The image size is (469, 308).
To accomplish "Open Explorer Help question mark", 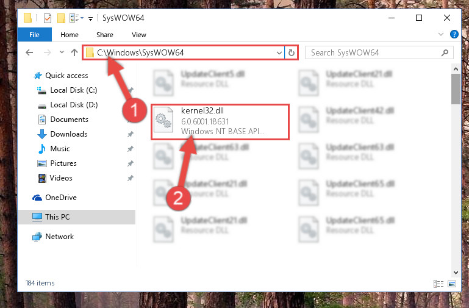I will [x=454, y=34].
